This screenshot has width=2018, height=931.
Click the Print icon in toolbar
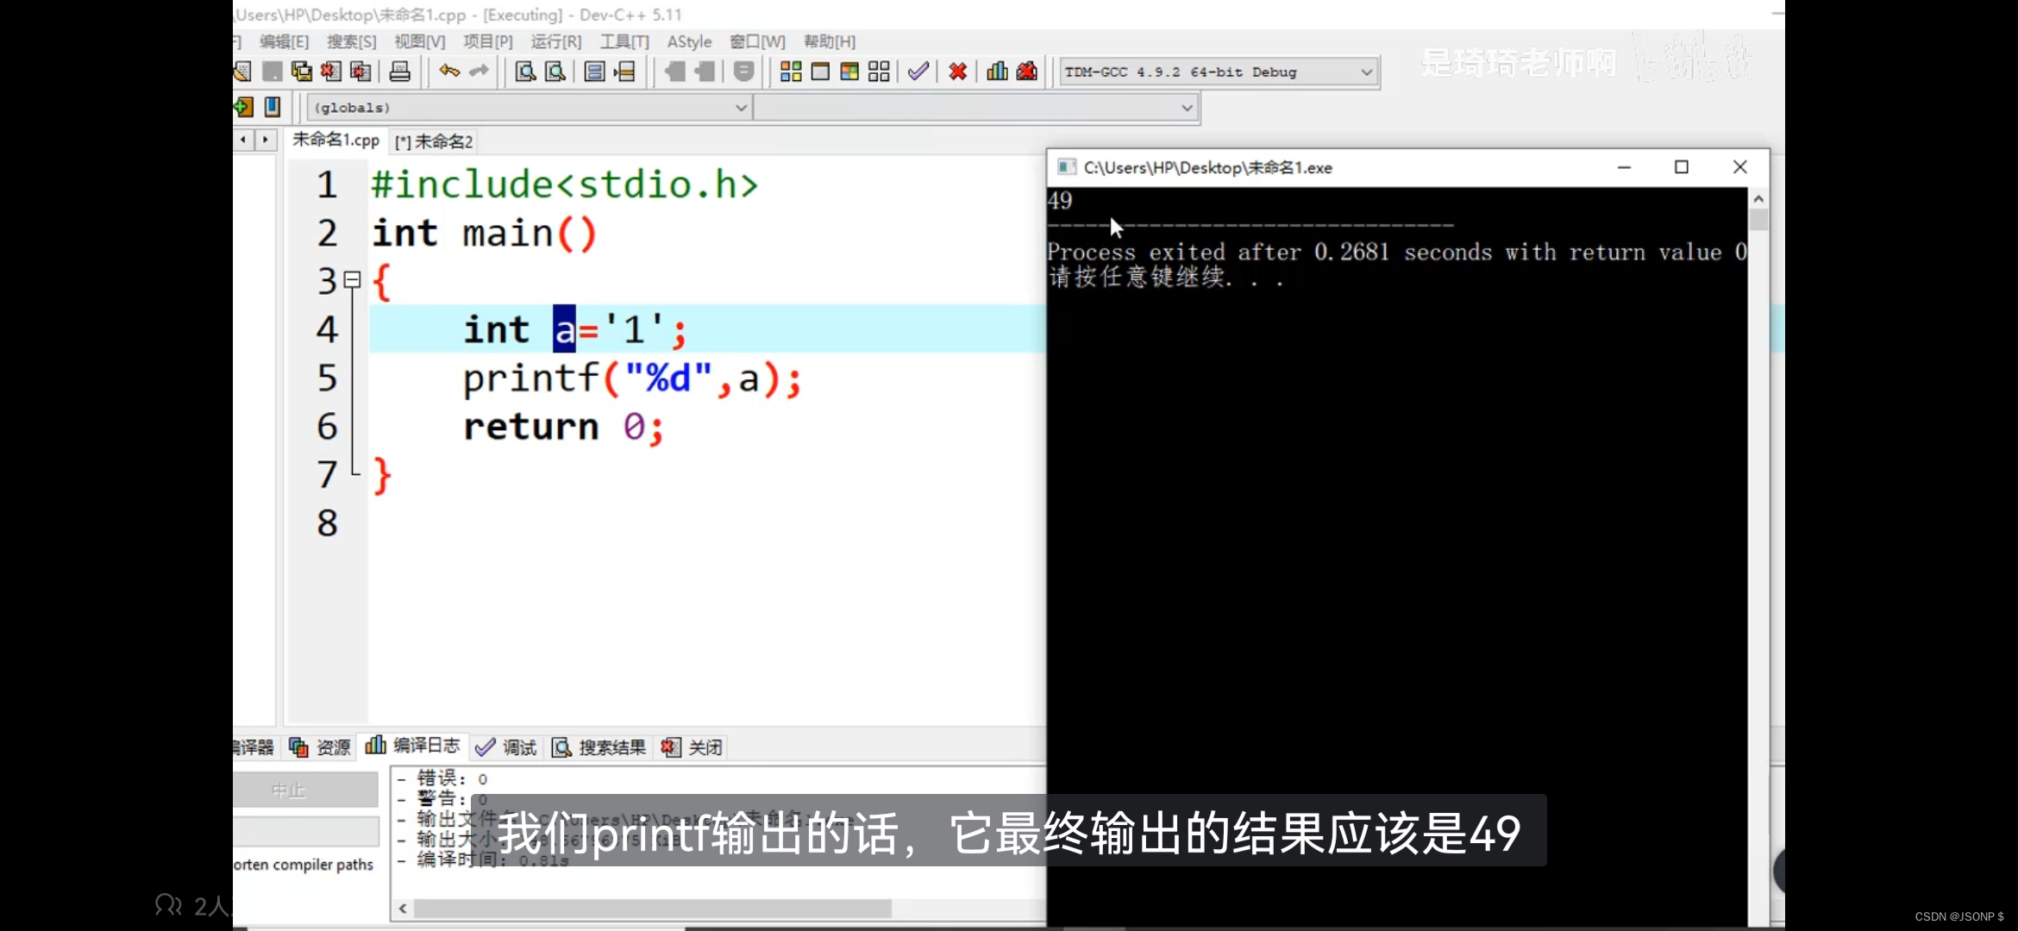click(399, 72)
